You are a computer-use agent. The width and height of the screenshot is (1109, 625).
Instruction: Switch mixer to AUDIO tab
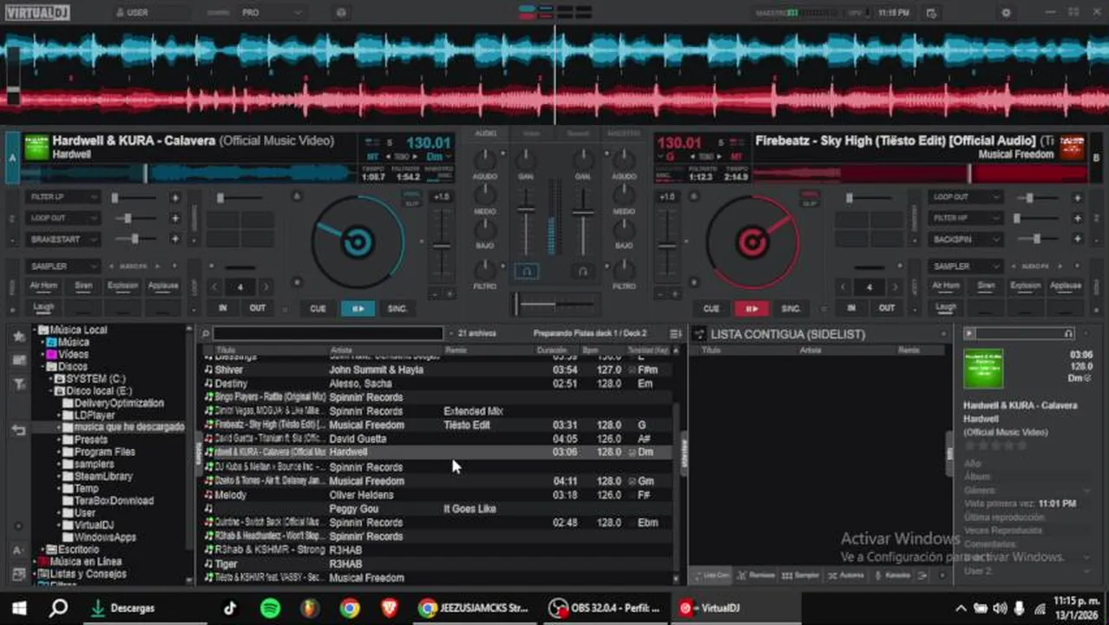click(x=486, y=134)
